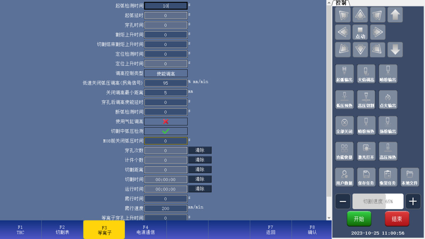Select the 起弧输出 (arc start output) icon

344,74
